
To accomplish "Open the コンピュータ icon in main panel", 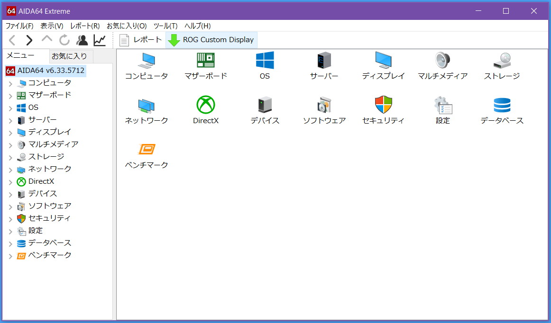I will [146, 61].
